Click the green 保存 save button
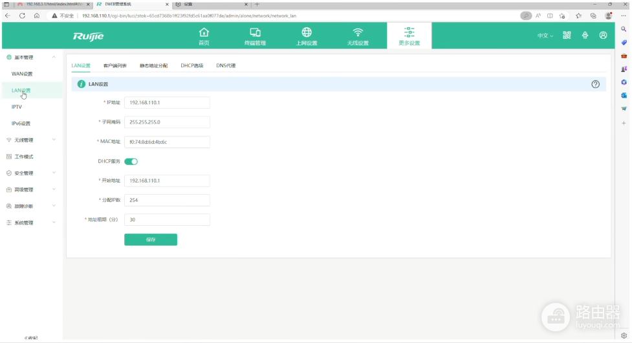Image resolution: width=632 pixels, height=343 pixels. point(151,240)
